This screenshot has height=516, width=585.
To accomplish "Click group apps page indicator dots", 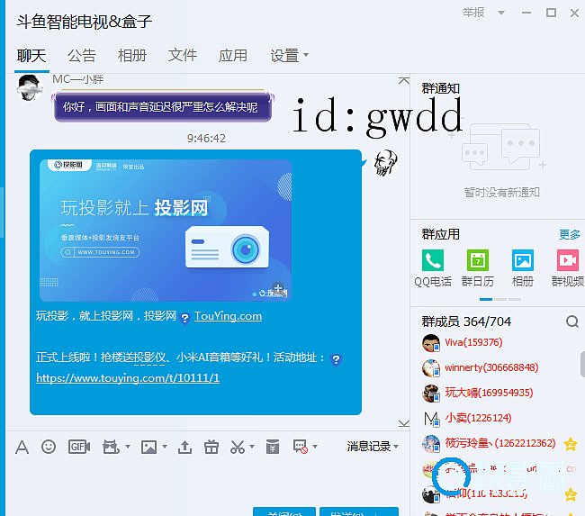I will pos(500,300).
